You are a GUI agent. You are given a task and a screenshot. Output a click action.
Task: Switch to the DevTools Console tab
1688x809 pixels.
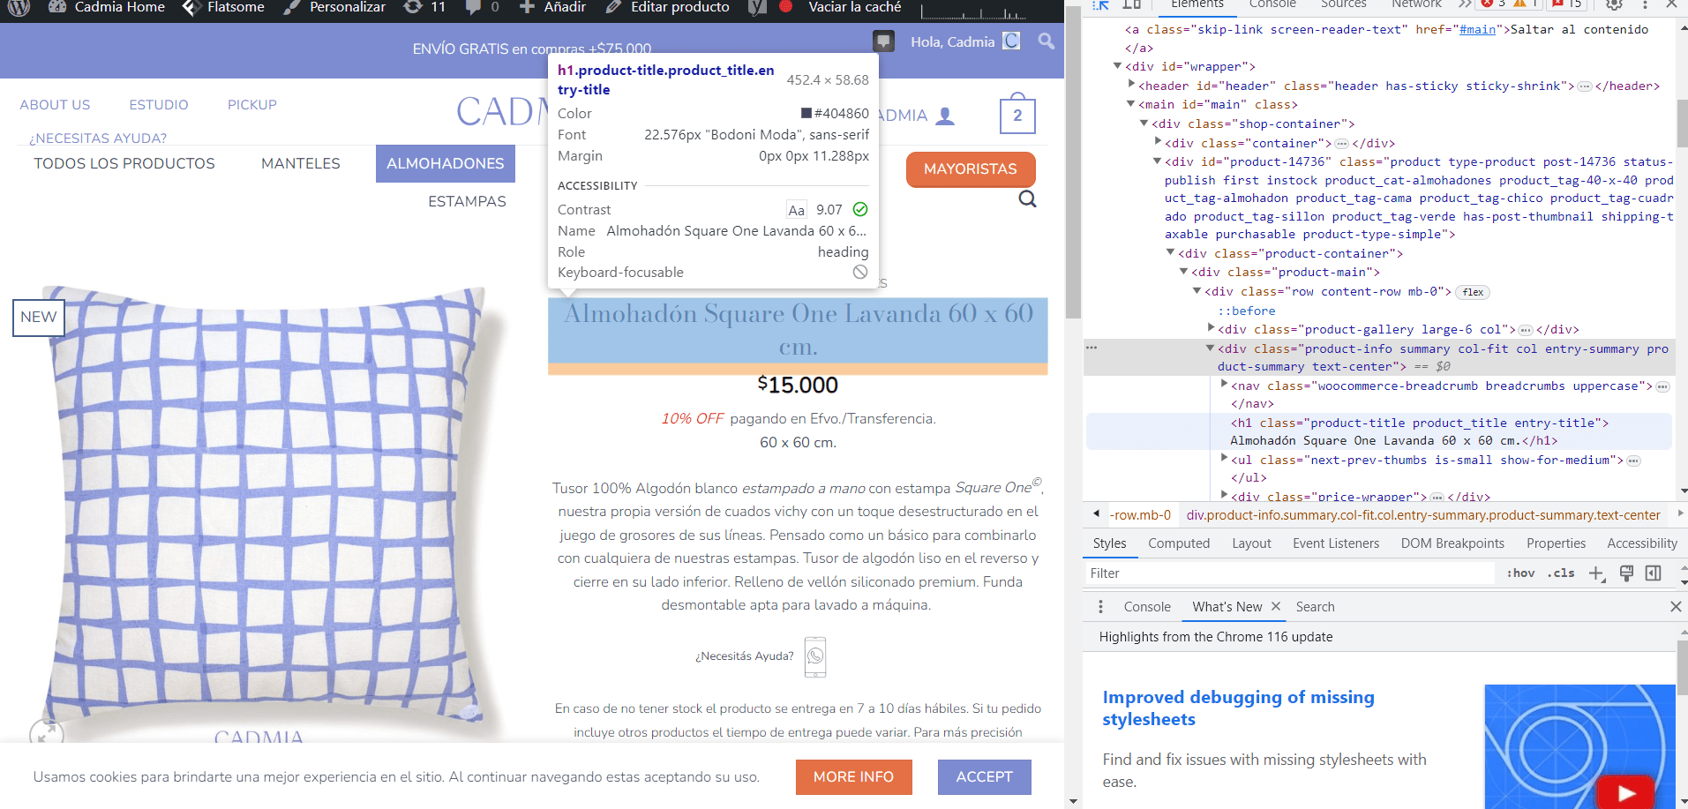coord(1272,4)
